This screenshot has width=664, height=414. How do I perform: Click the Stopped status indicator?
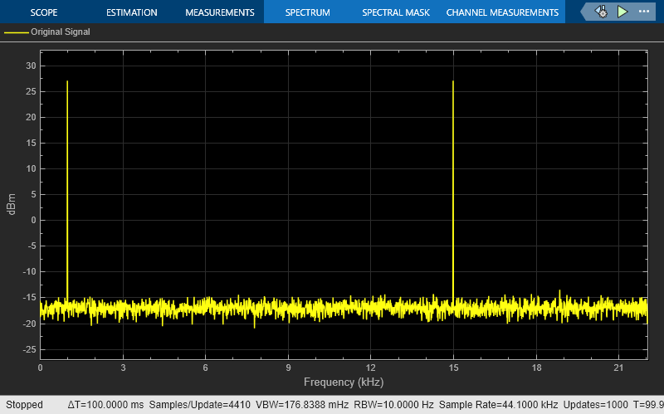click(x=24, y=405)
